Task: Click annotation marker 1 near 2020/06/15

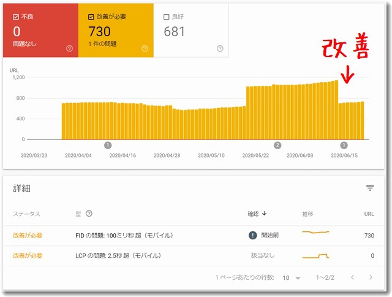Action: tap(344, 145)
